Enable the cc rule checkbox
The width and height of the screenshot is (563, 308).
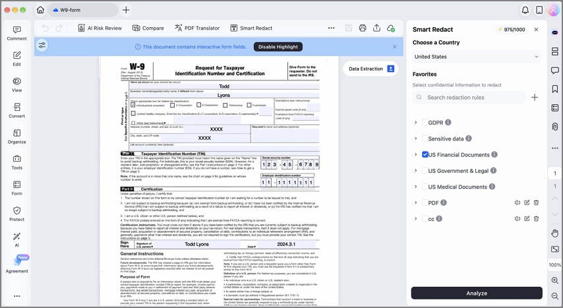(x=425, y=218)
